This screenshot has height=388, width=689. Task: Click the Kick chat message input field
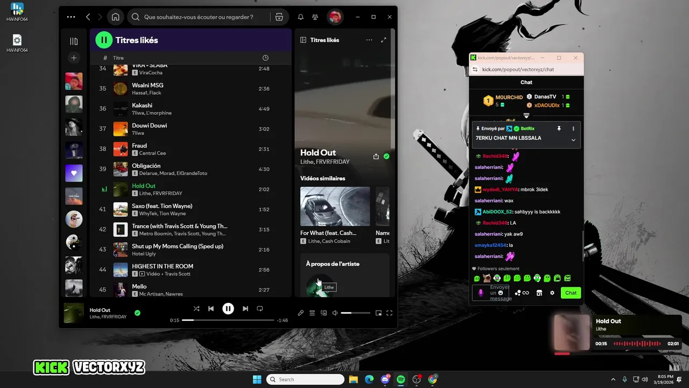click(491, 293)
